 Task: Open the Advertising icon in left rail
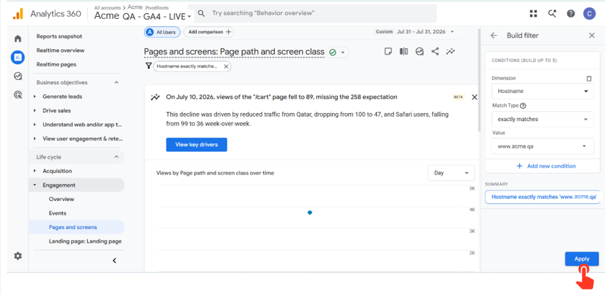(x=18, y=94)
